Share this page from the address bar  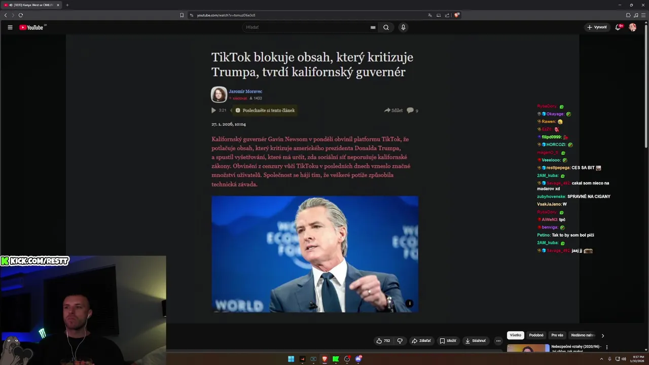447,15
